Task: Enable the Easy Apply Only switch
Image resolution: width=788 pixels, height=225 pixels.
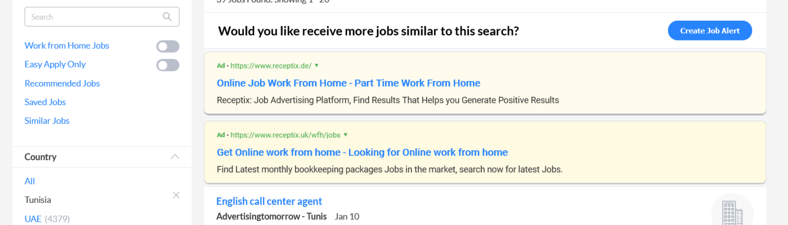Action: [x=168, y=65]
